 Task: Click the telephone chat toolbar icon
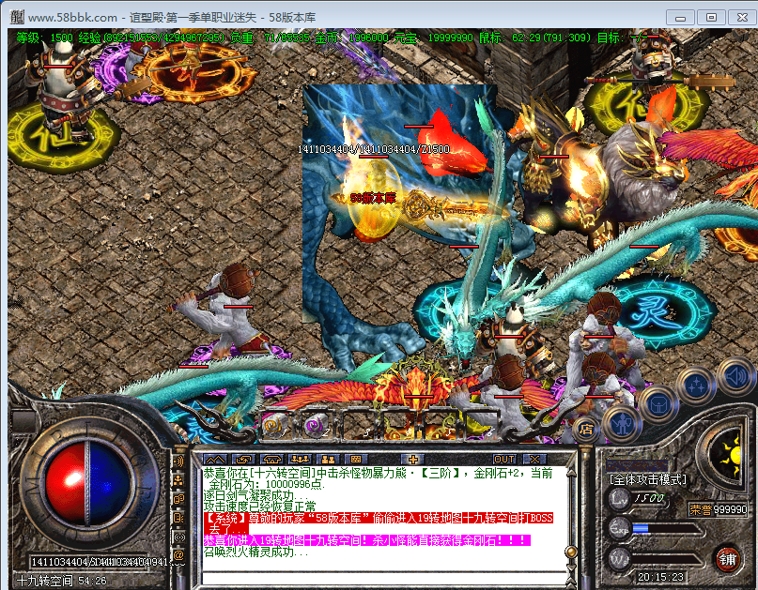coord(271,460)
